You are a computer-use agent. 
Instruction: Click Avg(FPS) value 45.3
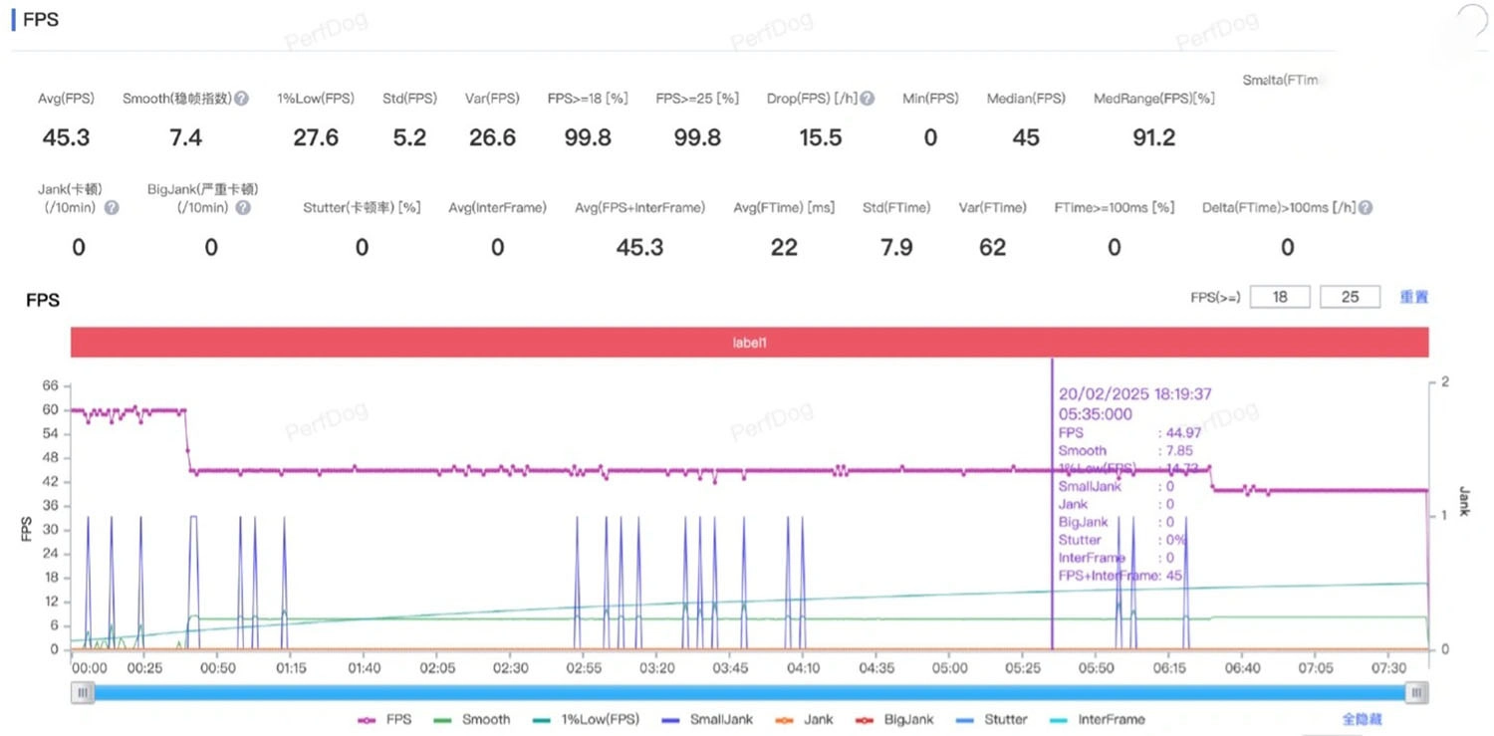tap(66, 137)
